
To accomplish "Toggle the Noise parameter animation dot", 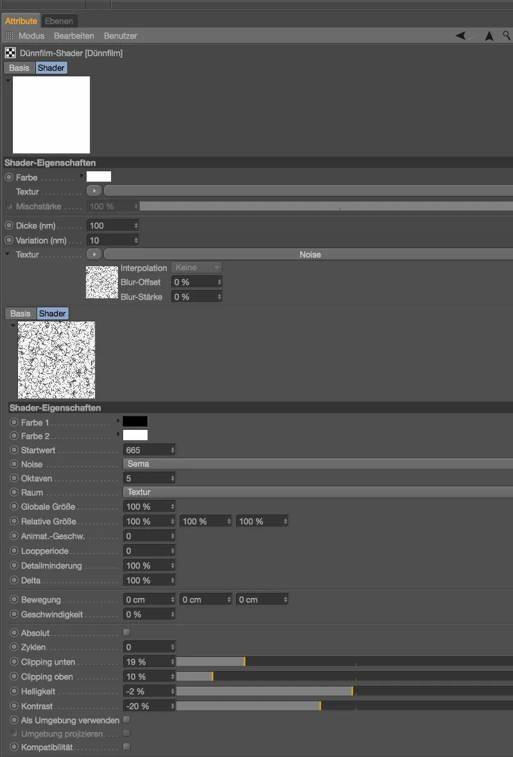I will coord(14,464).
